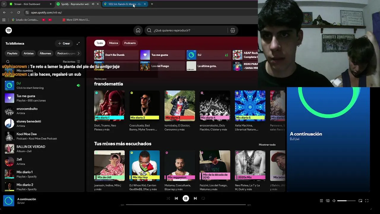
Task: Open 2020s Mix cover
Action: coord(250,166)
